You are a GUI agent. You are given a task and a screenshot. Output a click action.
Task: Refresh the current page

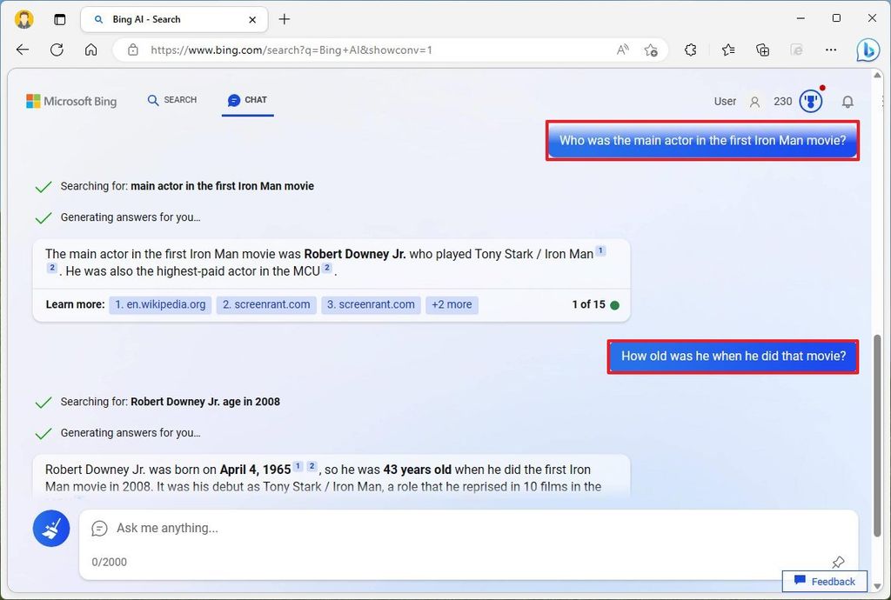pos(57,50)
